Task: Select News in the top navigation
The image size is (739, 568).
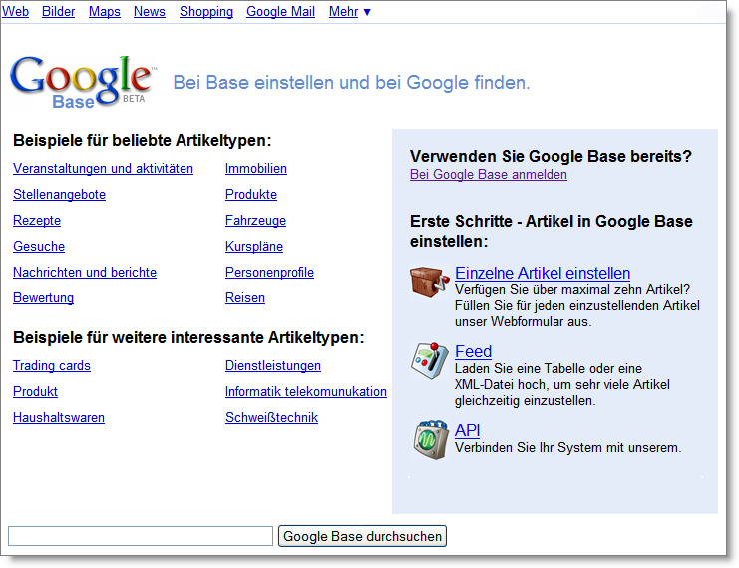Action: click(x=150, y=11)
